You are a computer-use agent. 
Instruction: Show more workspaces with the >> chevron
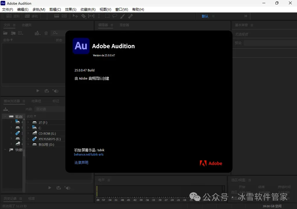[x=246, y=16]
